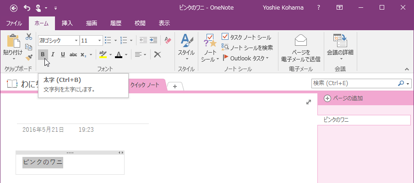Click the Paste (貼り付け) clipboard icon
The width and height of the screenshot is (414, 183).
click(x=13, y=41)
